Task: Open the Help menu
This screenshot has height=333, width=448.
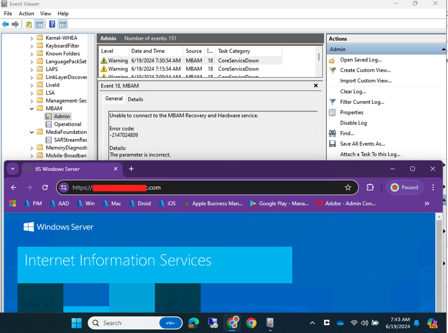Action: click(x=63, y=14)
